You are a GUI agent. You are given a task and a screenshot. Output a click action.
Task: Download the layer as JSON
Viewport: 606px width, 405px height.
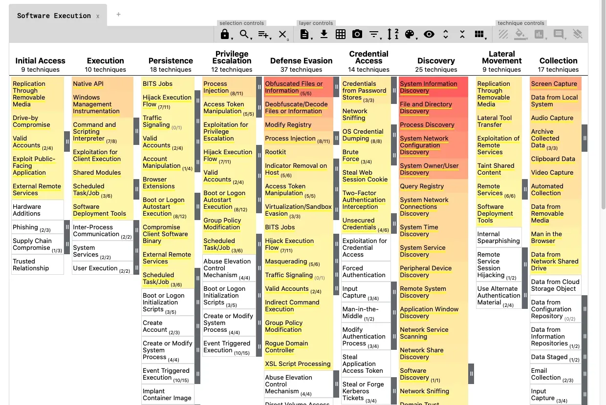tap(324, 34)
